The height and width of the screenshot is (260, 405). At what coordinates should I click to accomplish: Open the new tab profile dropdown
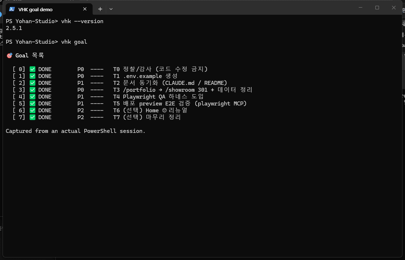111,9
